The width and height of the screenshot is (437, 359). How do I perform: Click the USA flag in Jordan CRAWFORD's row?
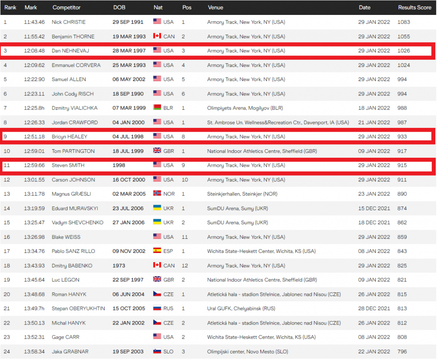(157, 122)
